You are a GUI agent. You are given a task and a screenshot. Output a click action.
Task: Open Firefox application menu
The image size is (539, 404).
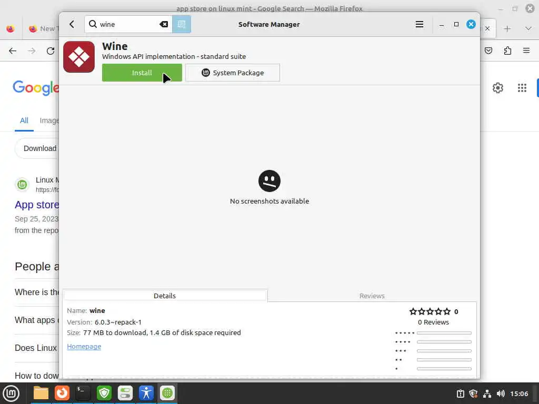(526, 51)
